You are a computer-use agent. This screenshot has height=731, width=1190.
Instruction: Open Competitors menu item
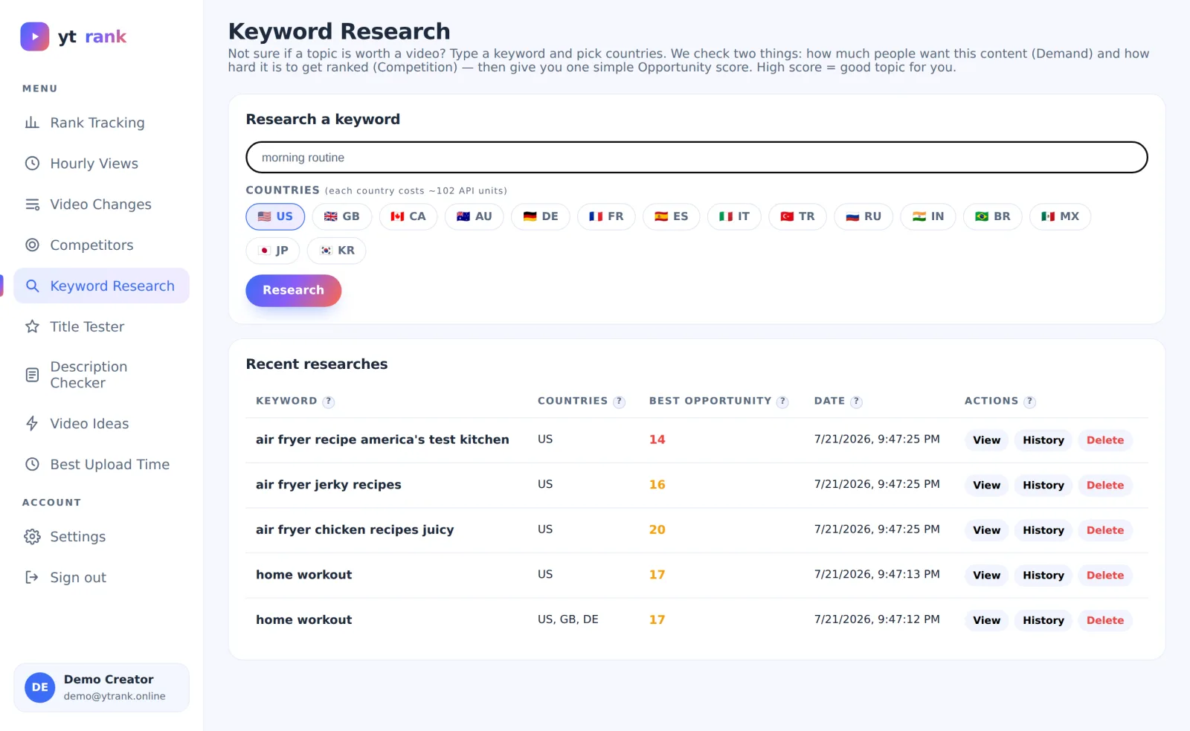point(101,245)
